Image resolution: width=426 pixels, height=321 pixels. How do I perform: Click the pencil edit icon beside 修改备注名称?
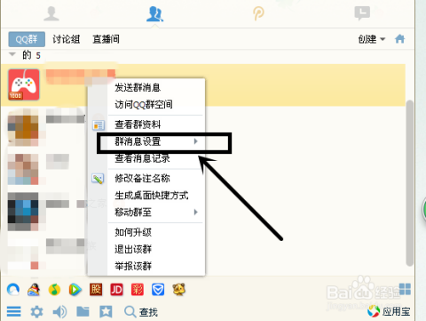98,179
